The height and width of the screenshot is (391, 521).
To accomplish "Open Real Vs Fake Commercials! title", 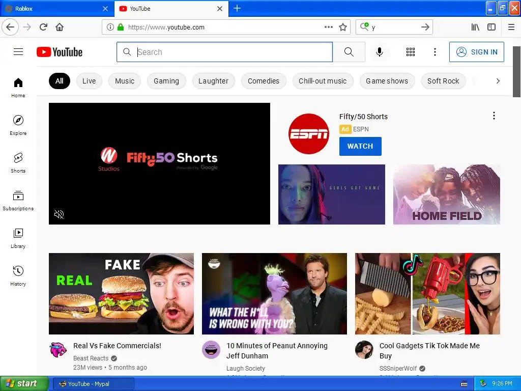I will coord(118,346).
